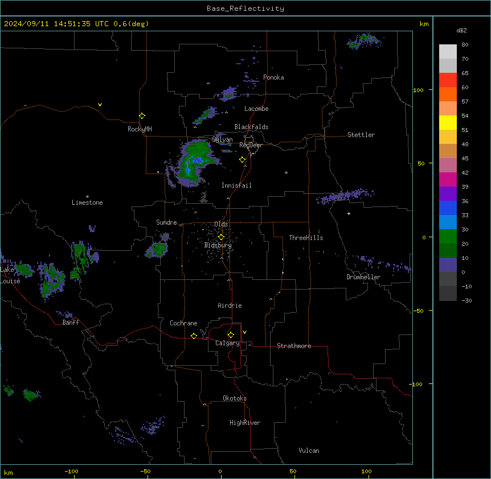Click the purple echo band northwest of Drumheller
Image resolution: width=491 pixels, height=479 pixels.
coord(345,196)
